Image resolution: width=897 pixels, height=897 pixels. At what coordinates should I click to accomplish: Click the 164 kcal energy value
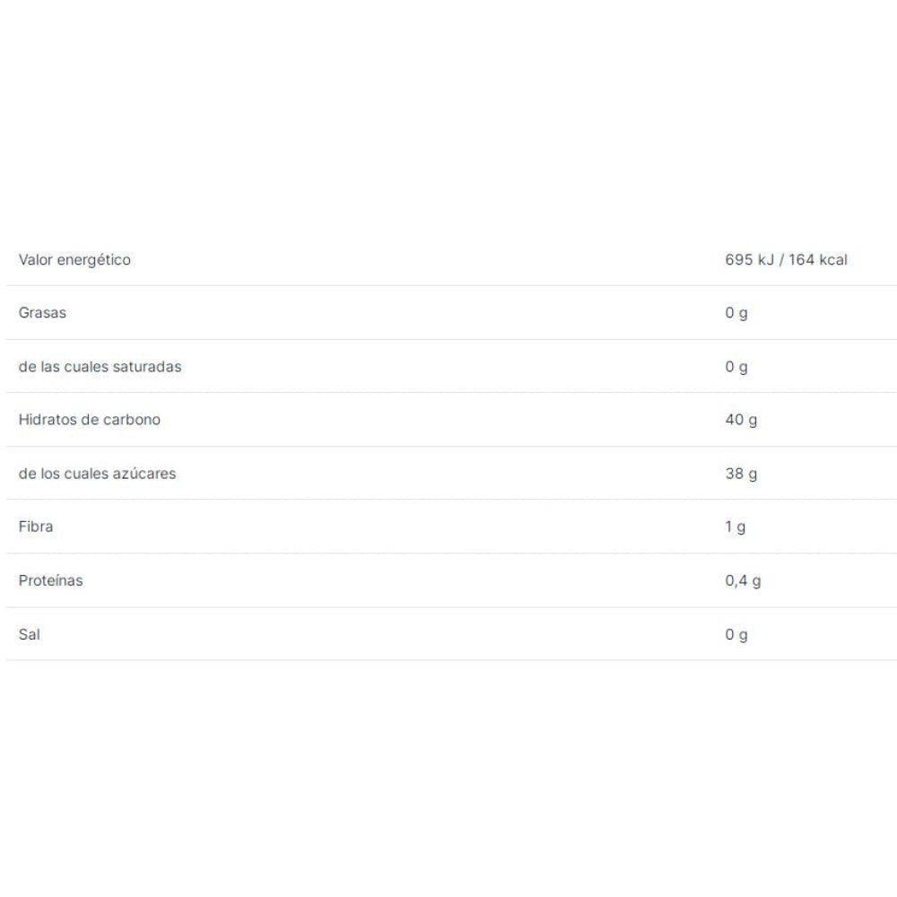pos(818,260)
